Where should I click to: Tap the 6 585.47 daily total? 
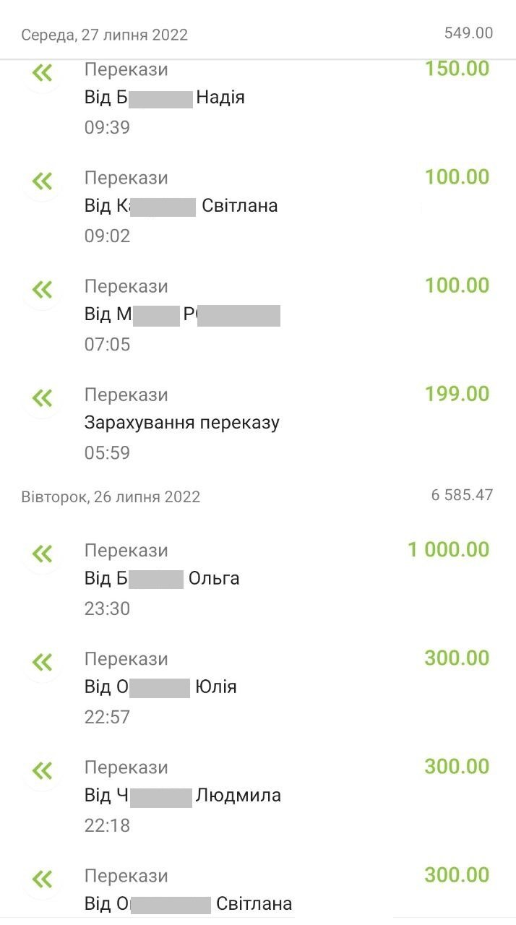463,495
